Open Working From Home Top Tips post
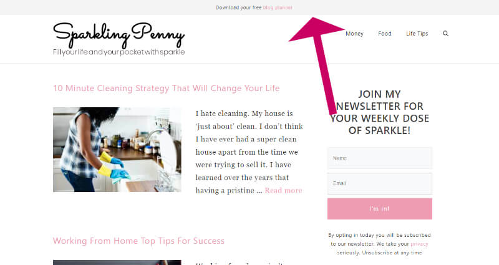499x265 pixels. (138, 241)
